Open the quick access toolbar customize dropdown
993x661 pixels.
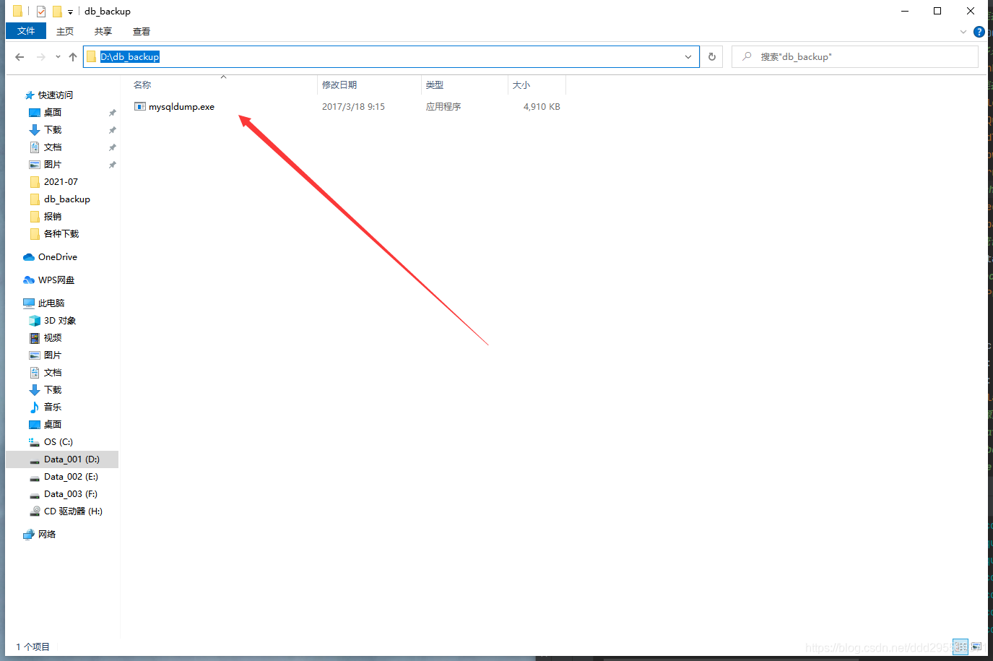pyautogui.click(x=70, y=12)
